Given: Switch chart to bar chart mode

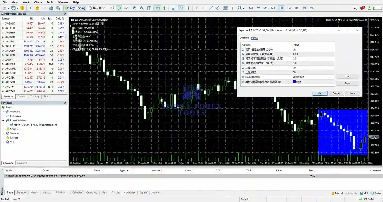Looking at the screenshot, I should [112, 8].
